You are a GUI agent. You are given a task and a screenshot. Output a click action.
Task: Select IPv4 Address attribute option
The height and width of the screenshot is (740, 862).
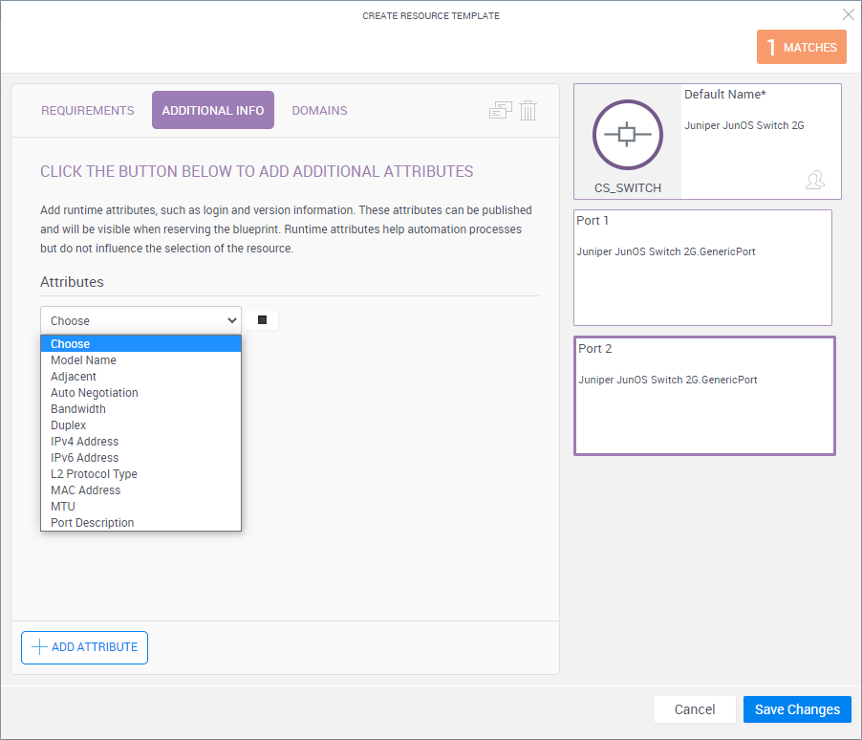(x=84, y=442)
